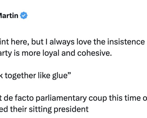Click the tweet line ending with 'insistence'
This screenshot has height=118, width=147.
click(72, 42)
